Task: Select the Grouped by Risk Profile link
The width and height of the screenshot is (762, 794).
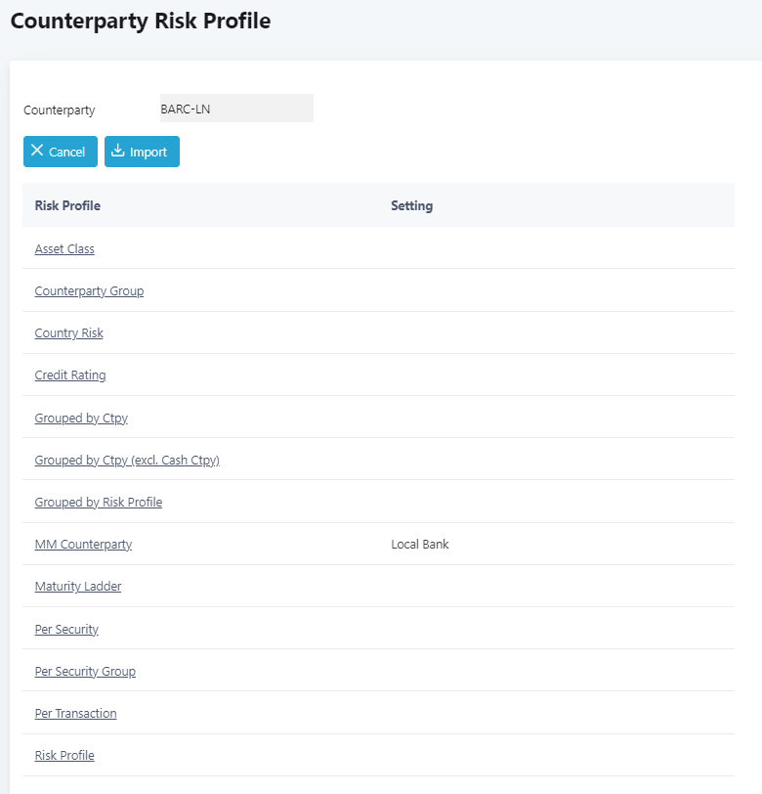Action: click(x=98, y=503)
